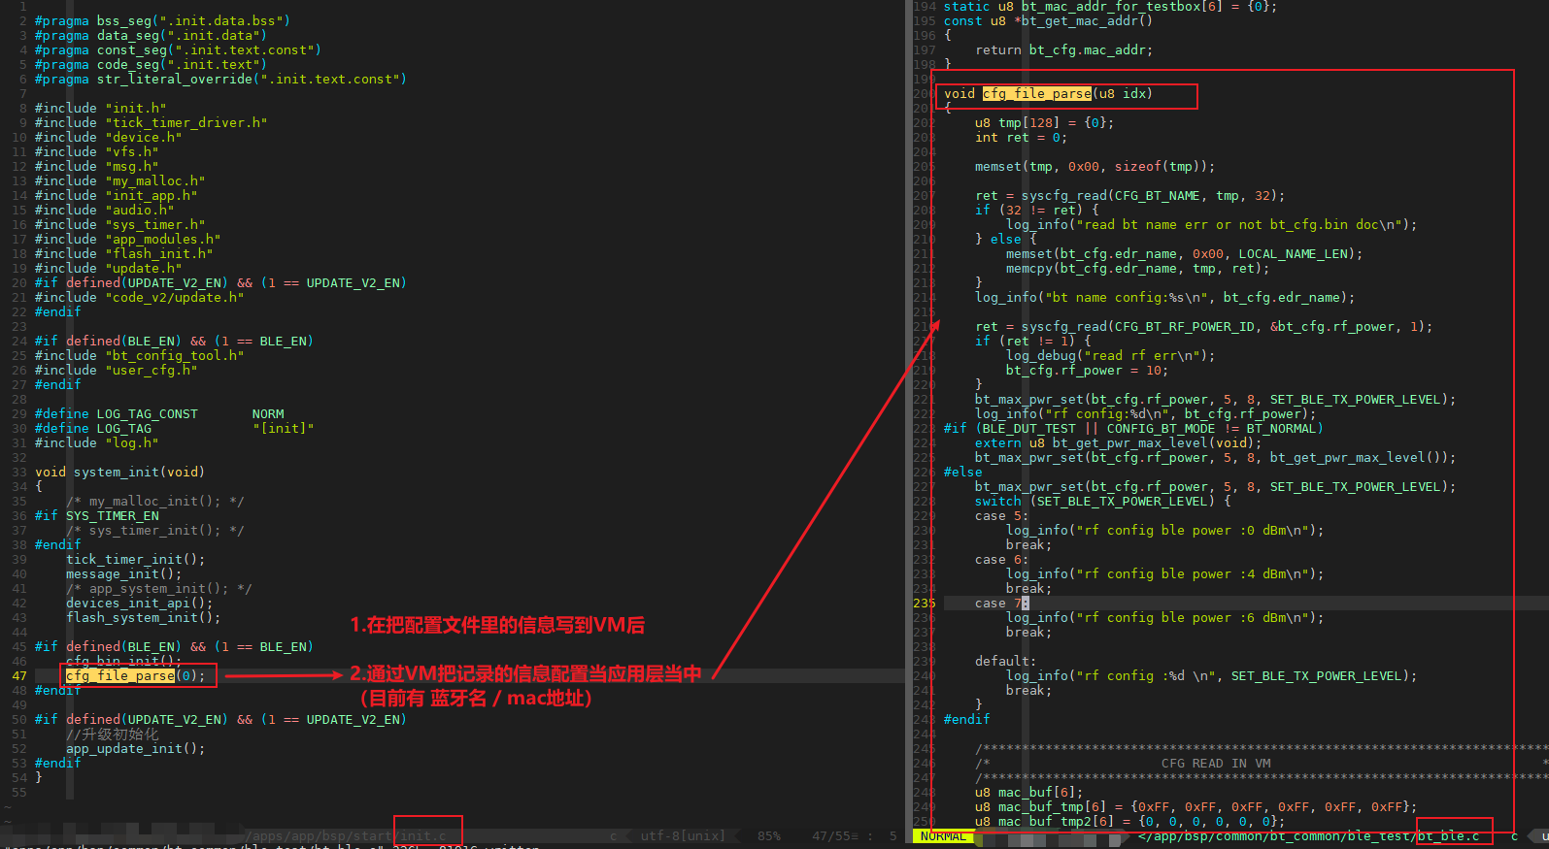Screen dimensions: 1549x849
Task: Click the '#include "user_cfg.h"' line
Action: click(116, 370)
